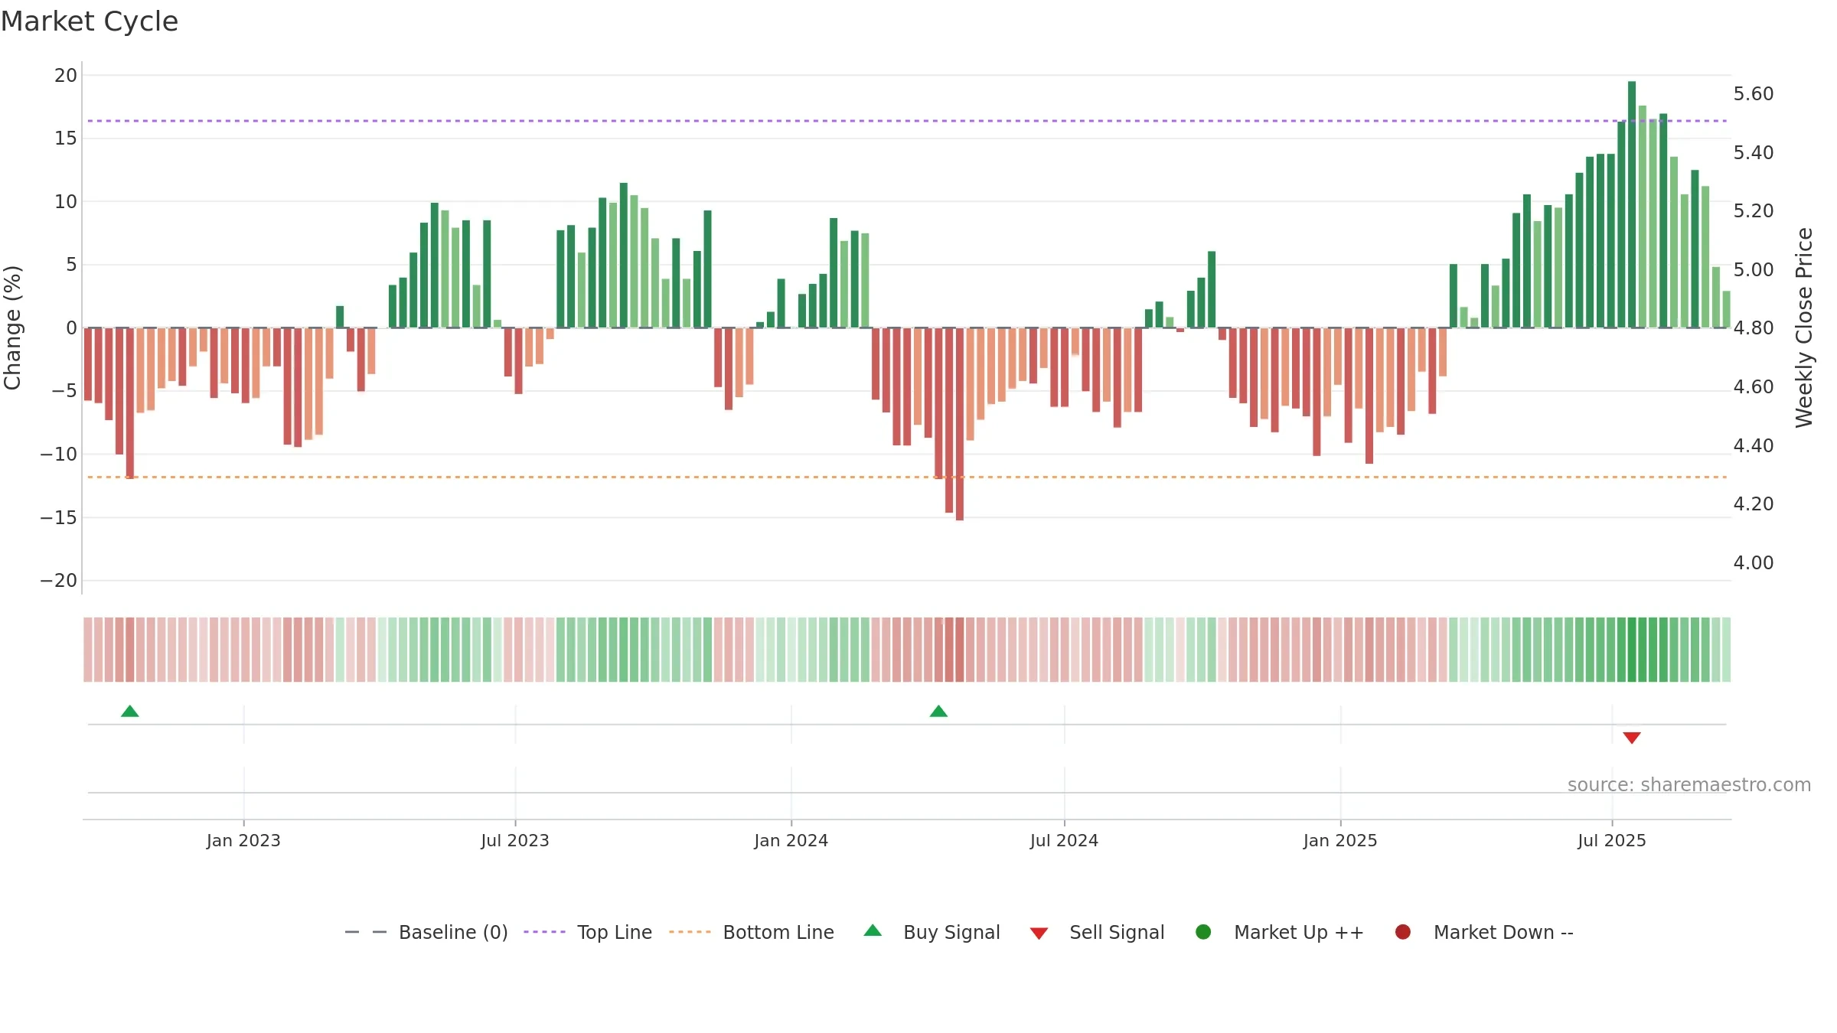Click the Market Cycle chart title
Screen dimensions: 1837x1033
(90, 21)
